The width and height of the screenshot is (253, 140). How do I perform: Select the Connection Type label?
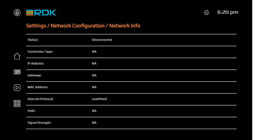tap(40, 52)
